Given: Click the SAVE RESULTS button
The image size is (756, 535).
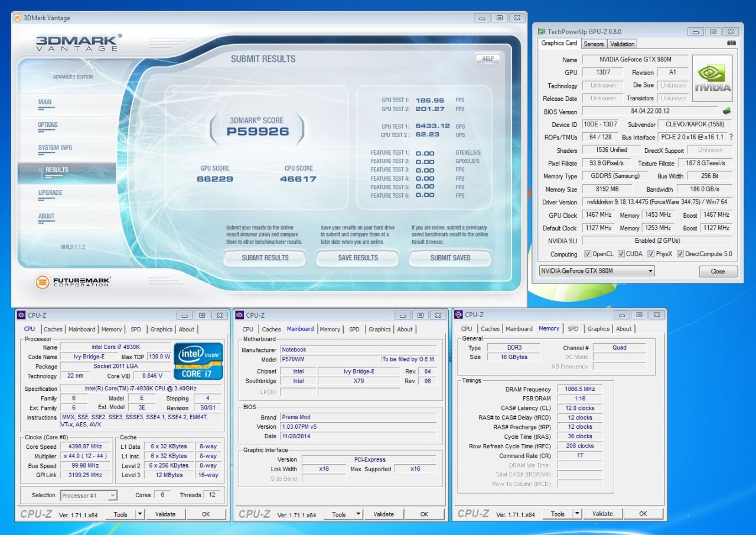Looking at the screenshot, I should (x=358, y=258).
